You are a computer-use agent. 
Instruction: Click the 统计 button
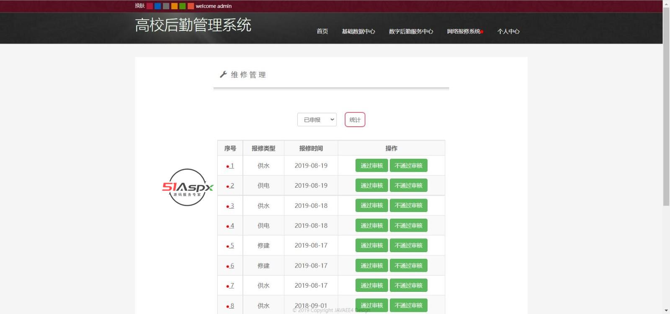(355, 120)
